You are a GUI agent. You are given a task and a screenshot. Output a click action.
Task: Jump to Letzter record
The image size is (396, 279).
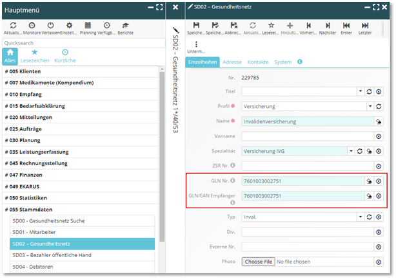(x=364, y=24)
